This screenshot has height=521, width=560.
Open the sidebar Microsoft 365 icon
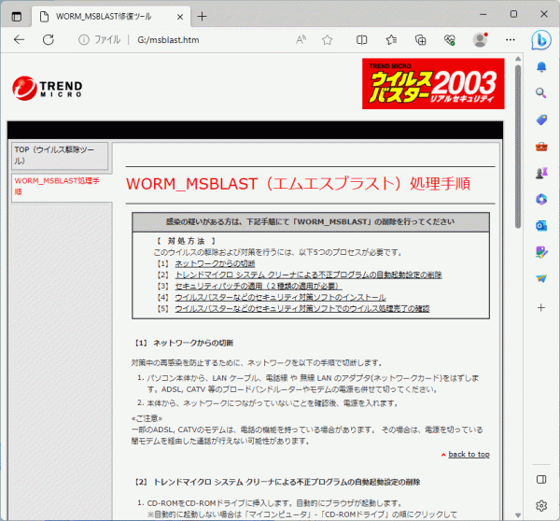541,199
